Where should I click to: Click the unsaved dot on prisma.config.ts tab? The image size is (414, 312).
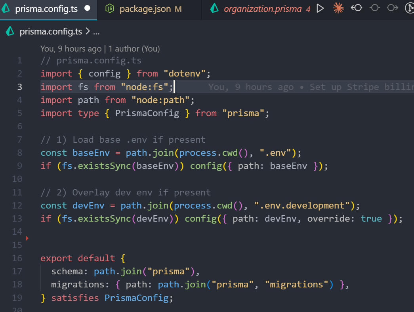(87, 8)
